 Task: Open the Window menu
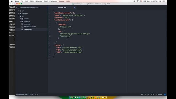pyautogui.click(x=61, y=1)
